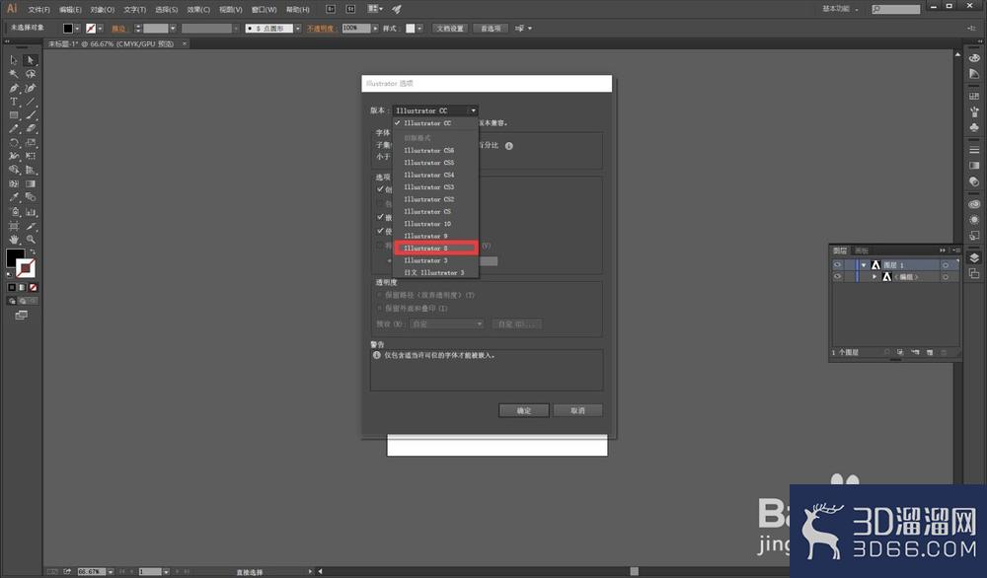Image resolution: width=987 pixels, height=578 pixels.
Task: Open the opacity 100% dropdown arrow
Action: [x=375, y=29]
